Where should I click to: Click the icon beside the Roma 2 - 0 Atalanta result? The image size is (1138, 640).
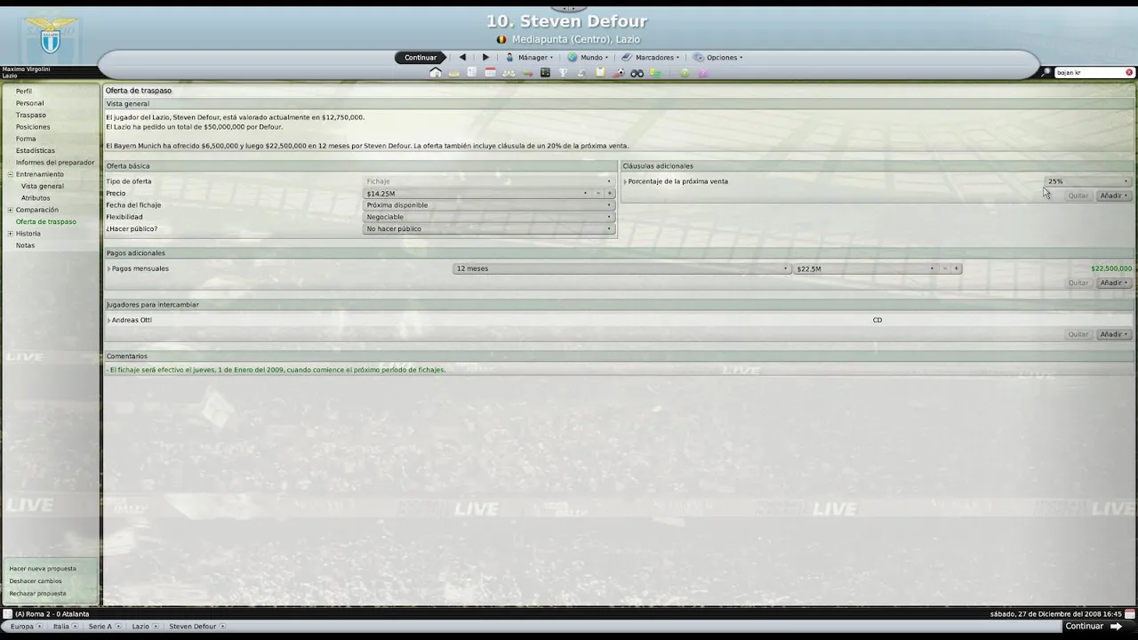click(7, 613)
